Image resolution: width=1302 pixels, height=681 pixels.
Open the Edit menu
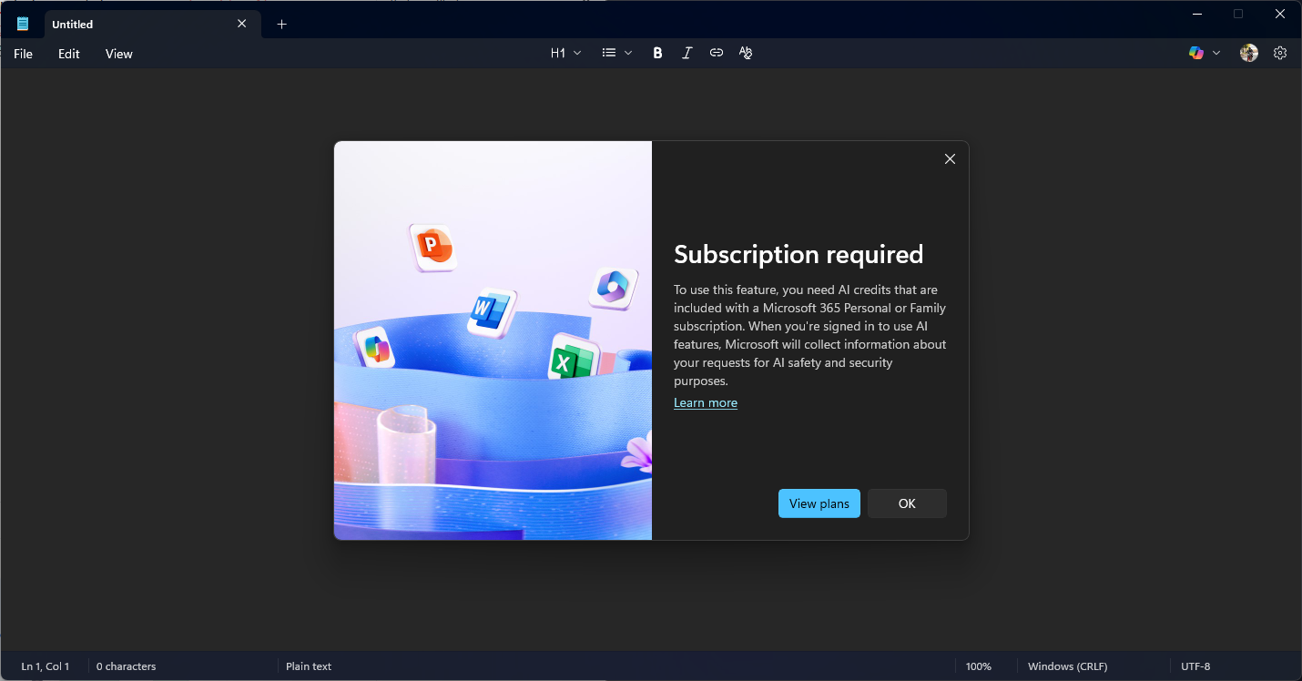pos(69,54)
